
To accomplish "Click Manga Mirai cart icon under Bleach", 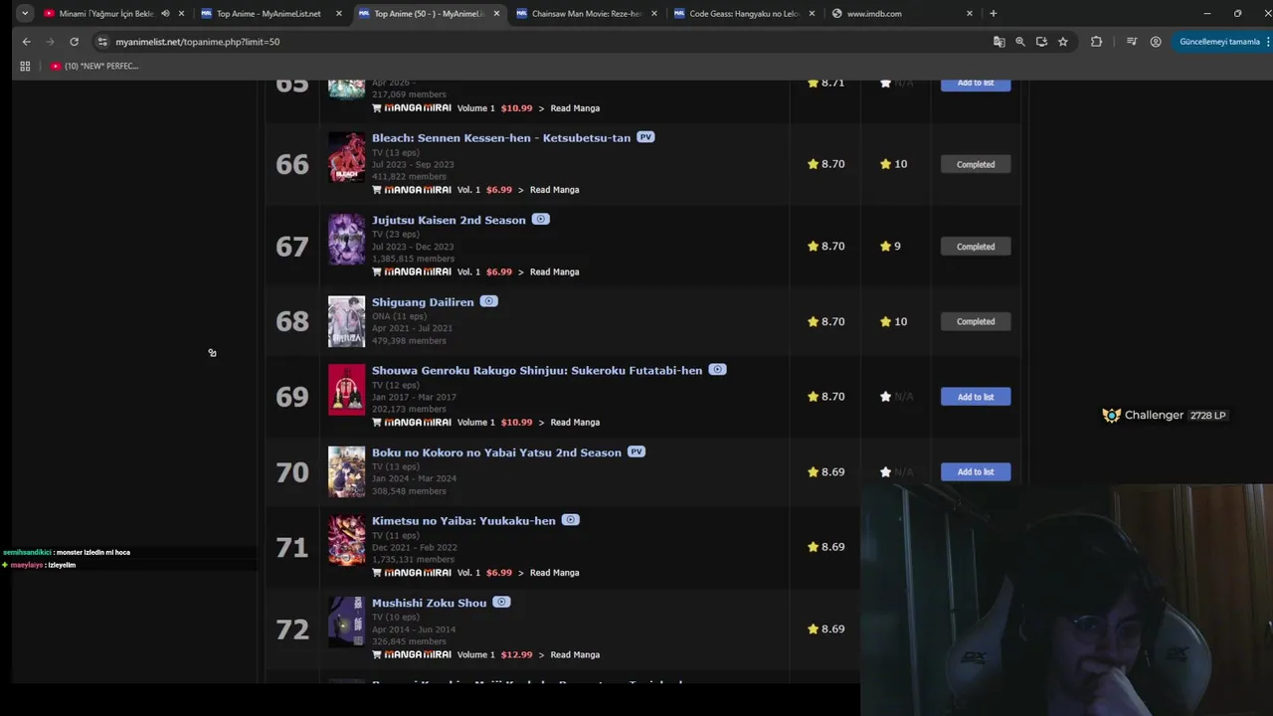I will click(x=377, y=190).
